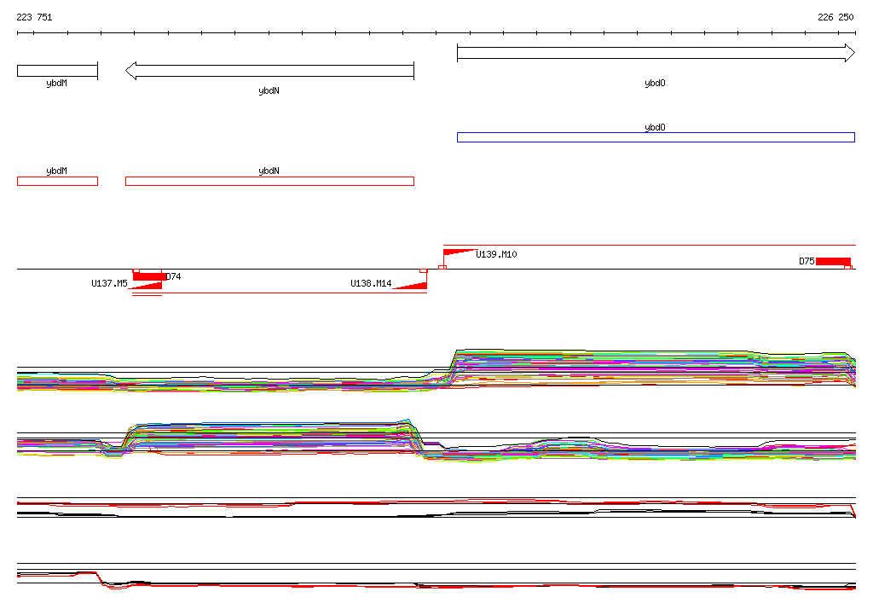This screenshot has height=609, width=873.
Task: Click the ybdM label under the black box
Action: pos(57,83)
